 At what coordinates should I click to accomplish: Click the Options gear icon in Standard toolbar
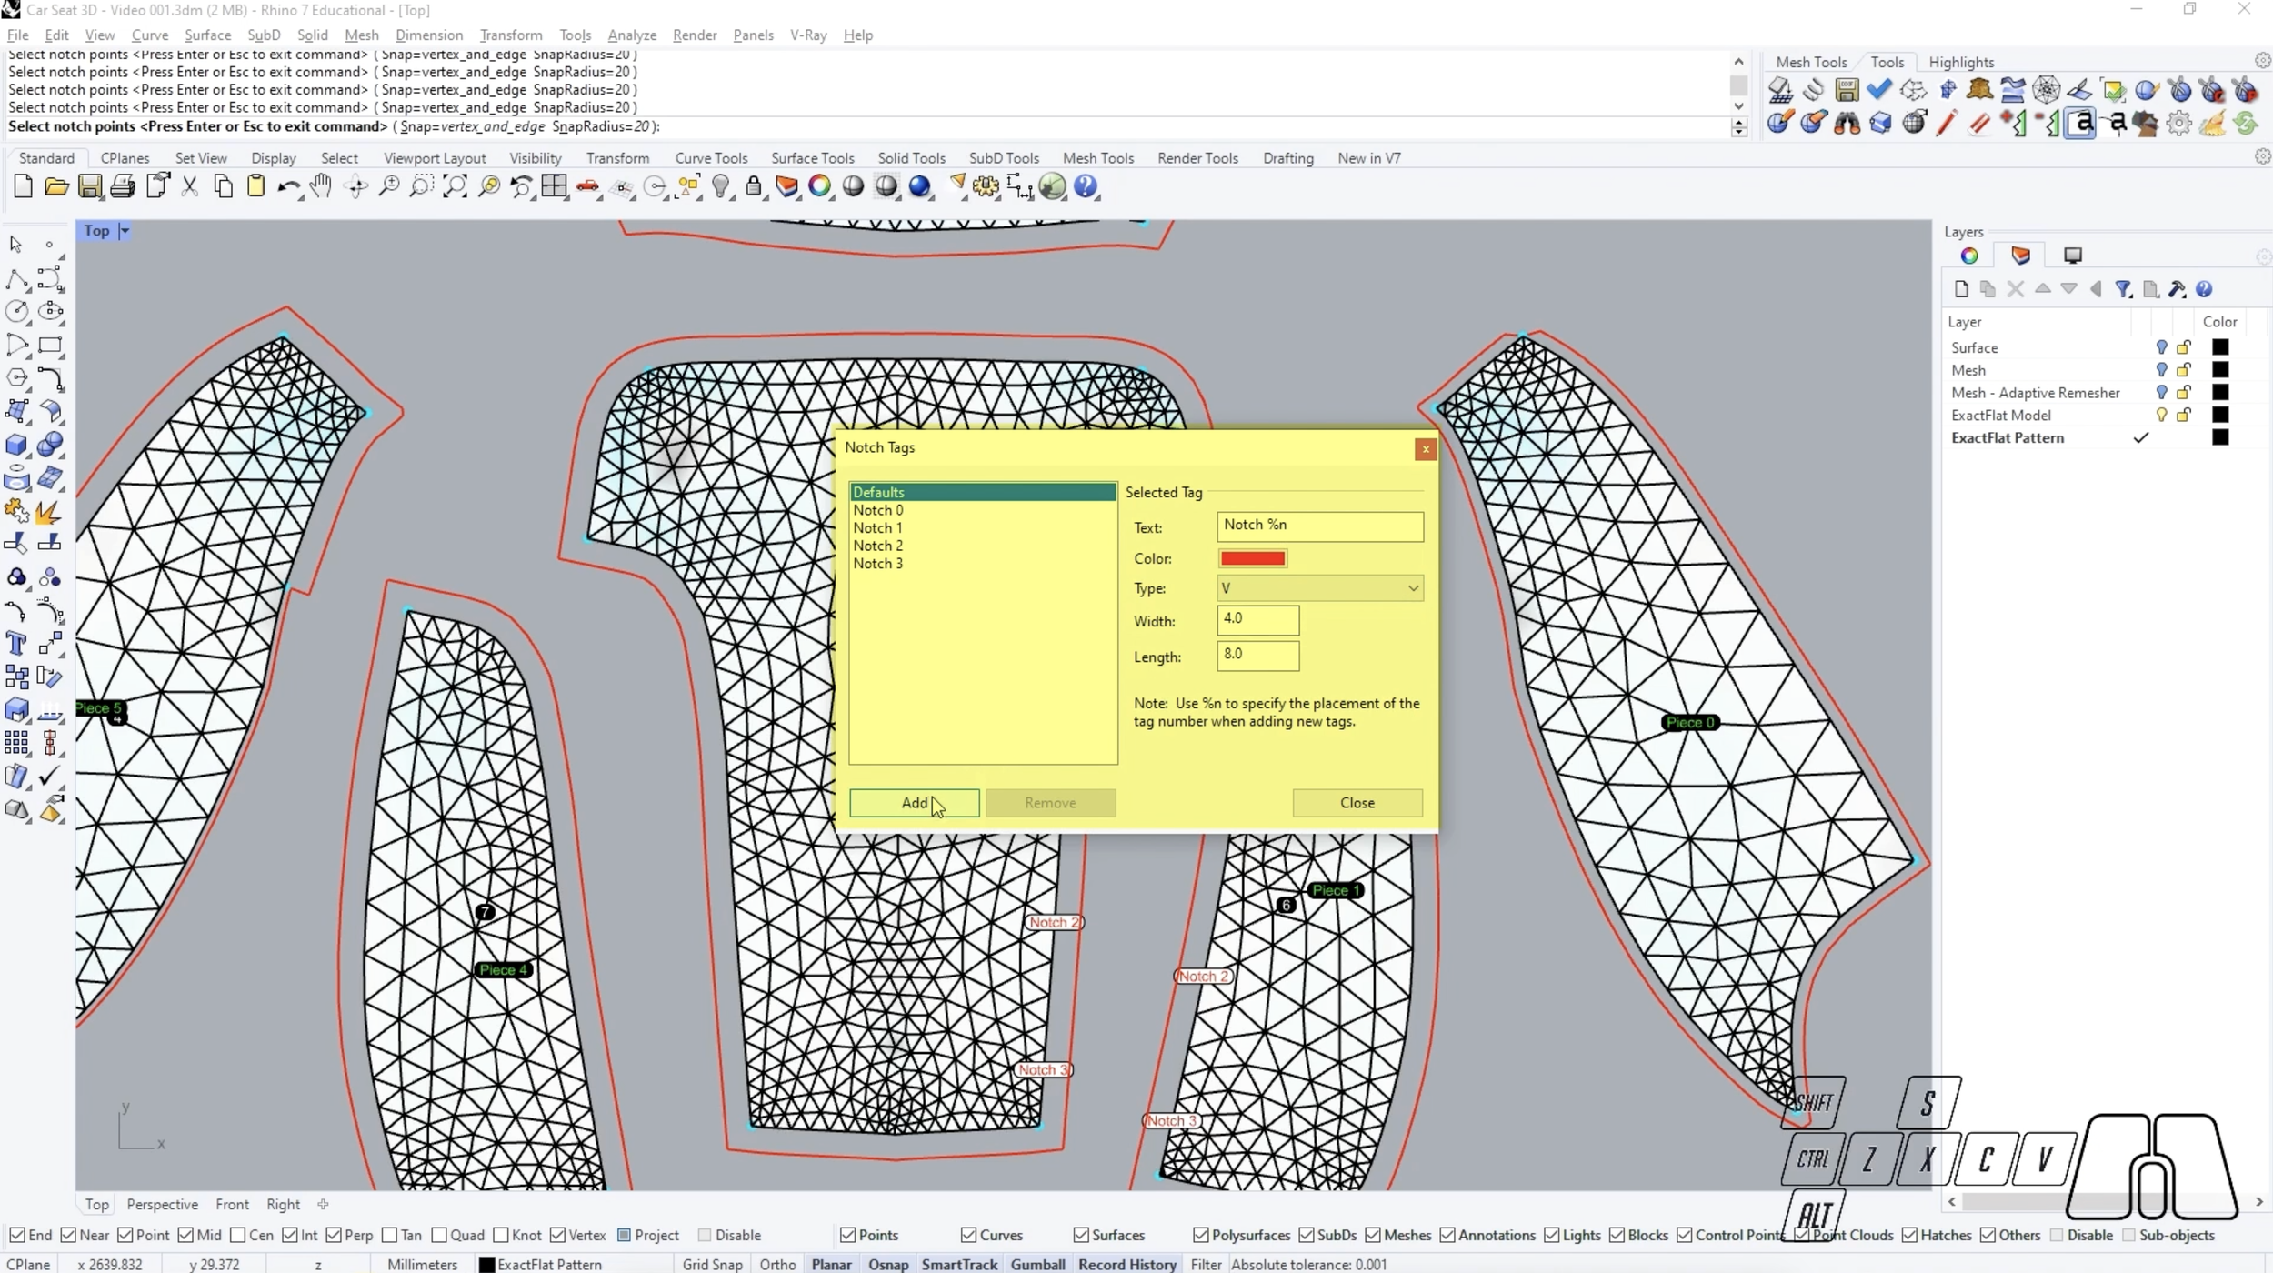point(986,187)
